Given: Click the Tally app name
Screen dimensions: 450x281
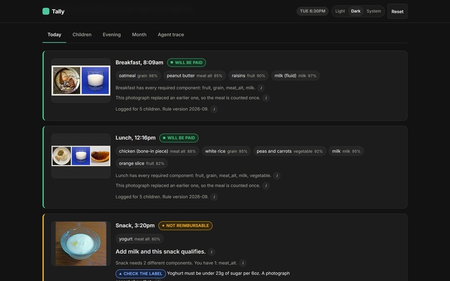Looking at the screenshot, I should point(58,12).
